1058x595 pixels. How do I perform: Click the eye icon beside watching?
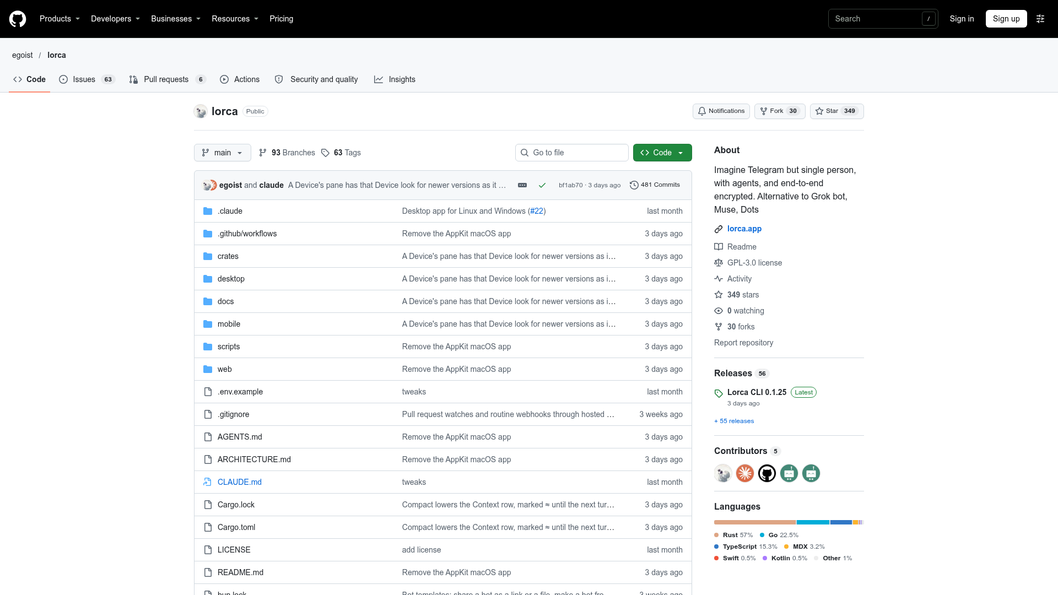[719, 311]
